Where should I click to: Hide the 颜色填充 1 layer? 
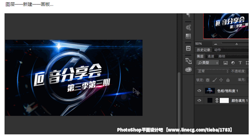tap(199, 100)
